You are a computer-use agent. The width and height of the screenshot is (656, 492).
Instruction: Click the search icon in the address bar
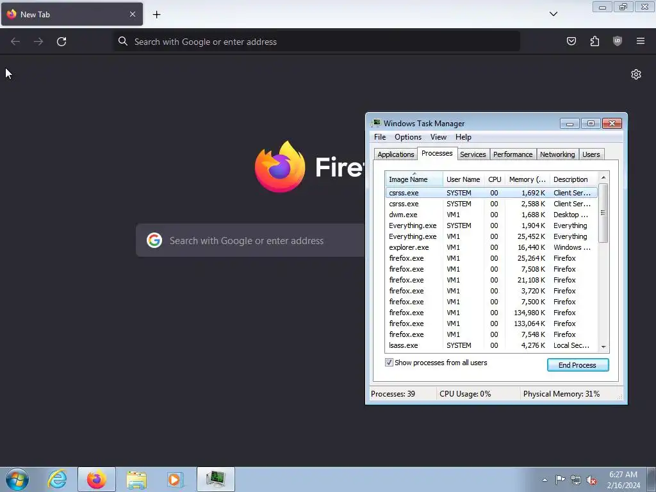(x=122, y=41)
